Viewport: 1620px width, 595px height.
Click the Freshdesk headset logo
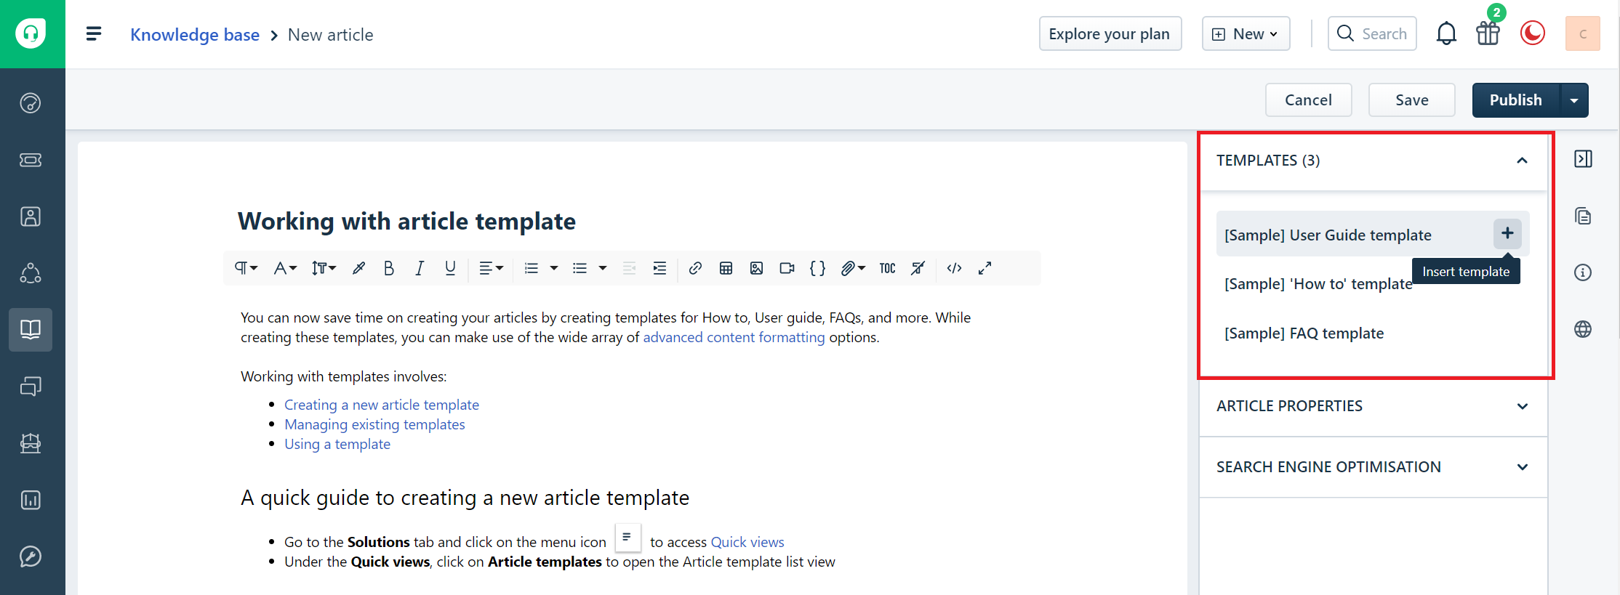[31, 33]
